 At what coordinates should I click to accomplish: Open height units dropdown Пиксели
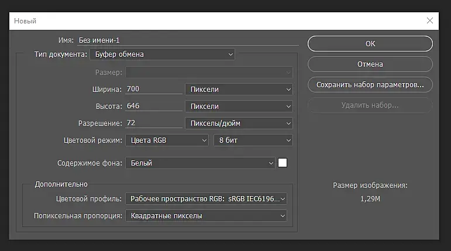click(x=238, y=106)
